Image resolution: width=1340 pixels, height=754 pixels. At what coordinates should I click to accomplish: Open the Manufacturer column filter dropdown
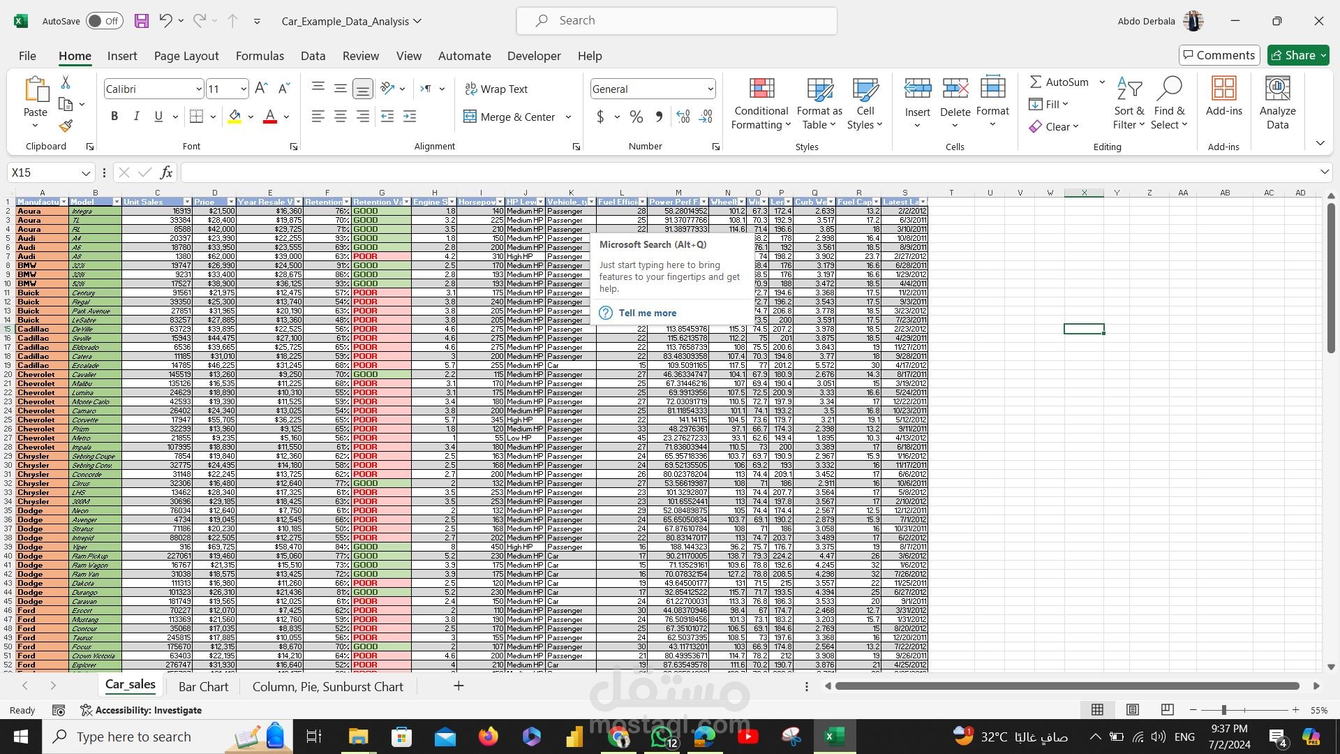coord(64,202)
